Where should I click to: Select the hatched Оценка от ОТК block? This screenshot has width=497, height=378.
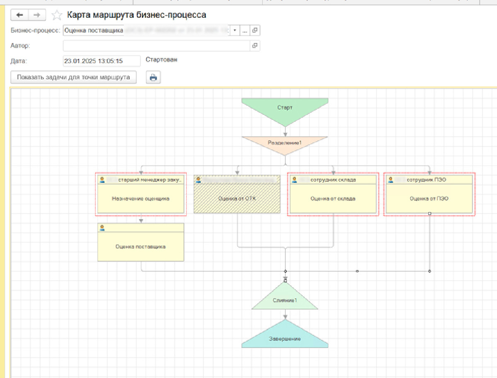point(237,199)
